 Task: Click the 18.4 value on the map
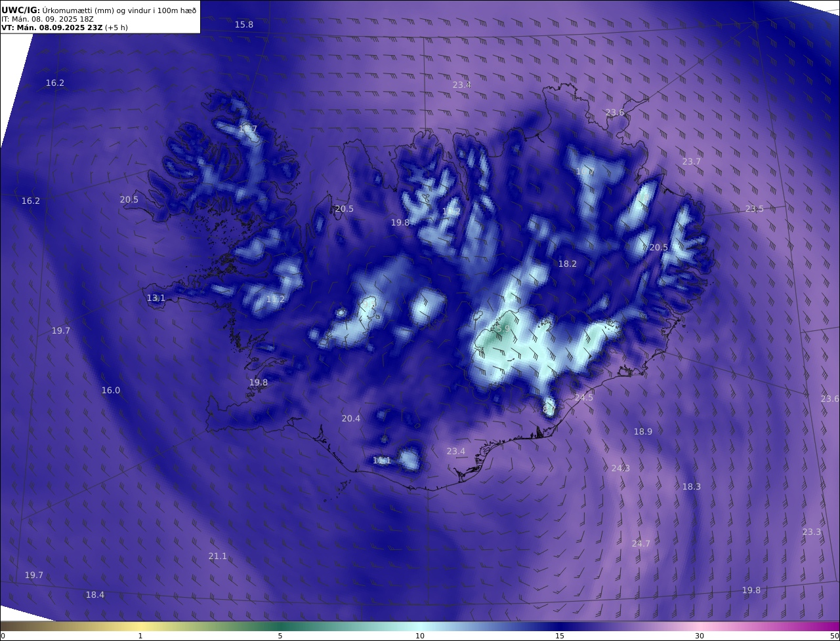click(x=95, y=594)
